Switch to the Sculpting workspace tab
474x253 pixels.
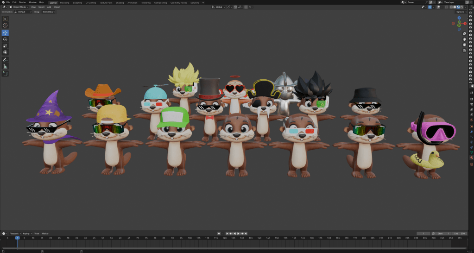tap(77, 2)
